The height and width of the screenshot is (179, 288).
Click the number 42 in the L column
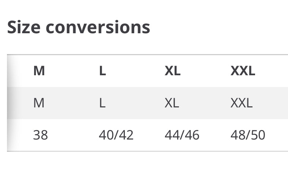coord(126,135)
